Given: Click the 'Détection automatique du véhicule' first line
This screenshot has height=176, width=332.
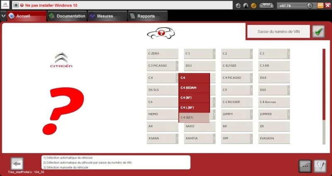Looking at the screenshot, I should [68, 158].
